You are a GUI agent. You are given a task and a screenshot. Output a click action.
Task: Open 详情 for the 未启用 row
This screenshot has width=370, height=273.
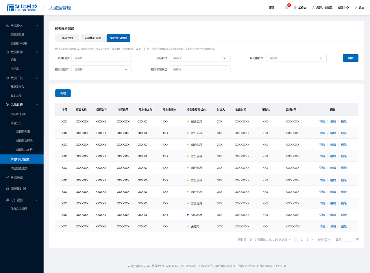click(322, 226)
